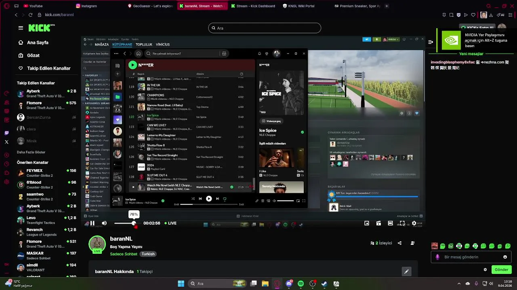The height and width of the screenshot is (290, 517).
Task: Open MASKAR Sadece Sohbet channel
Action: coord(47,256)
